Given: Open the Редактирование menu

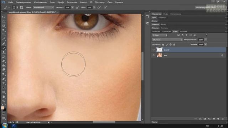Looking at the screenshot, I should (23, 2).
